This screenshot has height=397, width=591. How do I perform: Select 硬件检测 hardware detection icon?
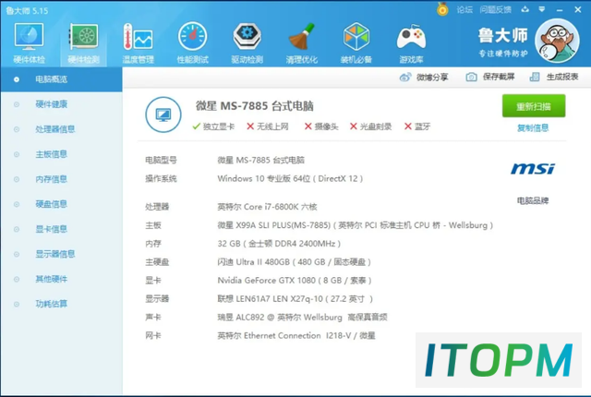pos(84,43)
